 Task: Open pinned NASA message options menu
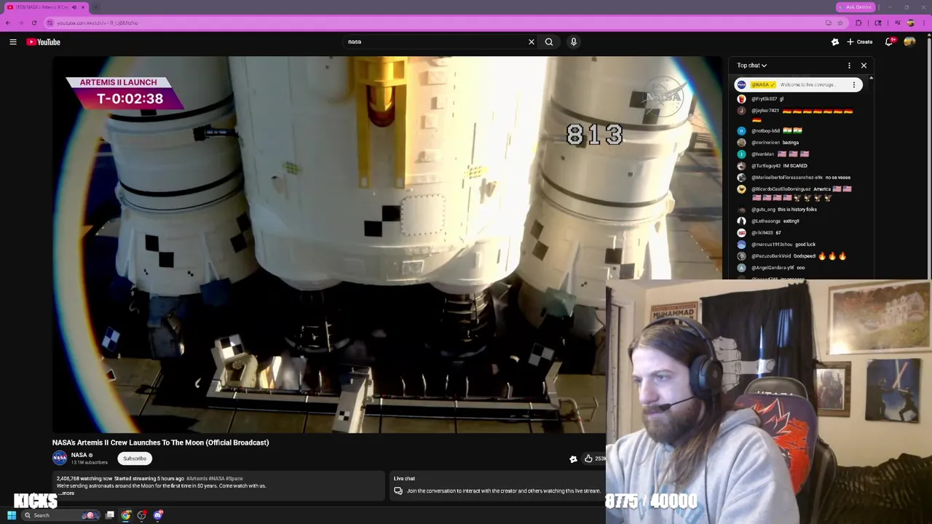(854, 84)
